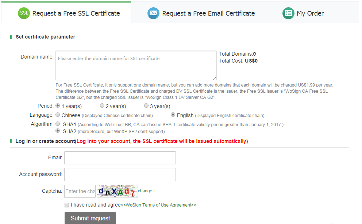
Task: Switch to the My Order tab
Action: [x=310, y=13]
